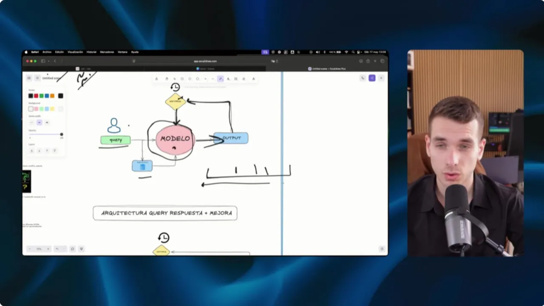
Task: Pick blue stroke color swatch
Action: pyautogui.click(x=47, y=96)
